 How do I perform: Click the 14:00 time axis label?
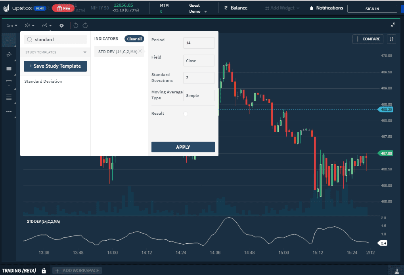tap(112, 252)
